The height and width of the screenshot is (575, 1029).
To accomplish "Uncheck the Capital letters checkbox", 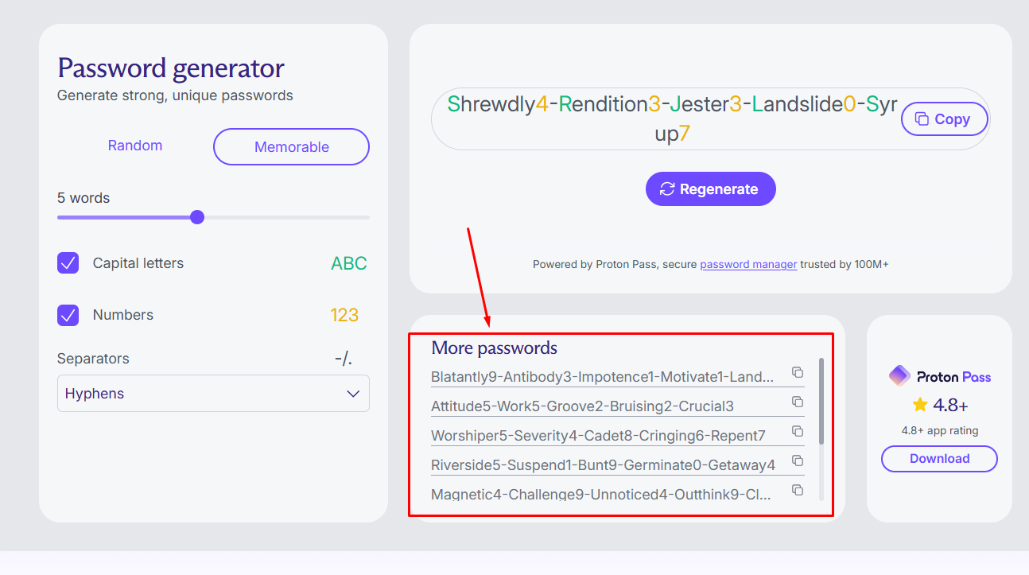I will (68, 262).
